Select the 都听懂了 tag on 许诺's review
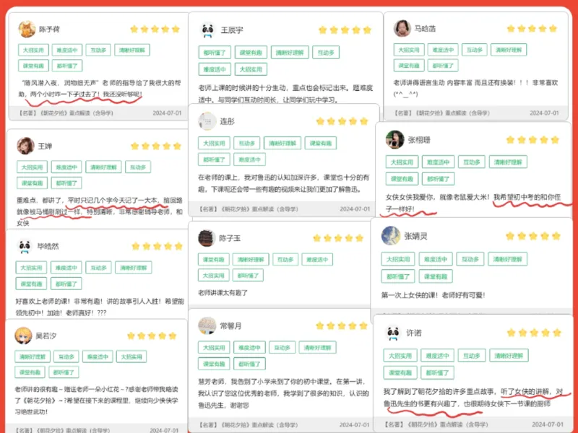Screen dimensions: 578x433 click(x=438, y=372)
